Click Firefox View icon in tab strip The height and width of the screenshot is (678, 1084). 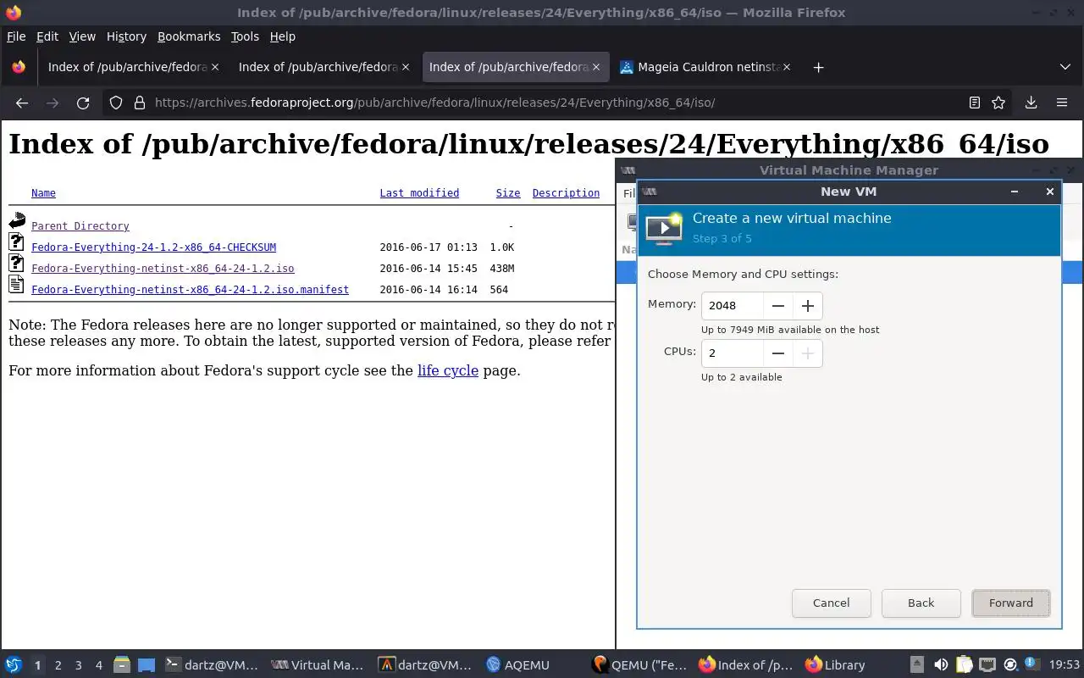[19, 67]
